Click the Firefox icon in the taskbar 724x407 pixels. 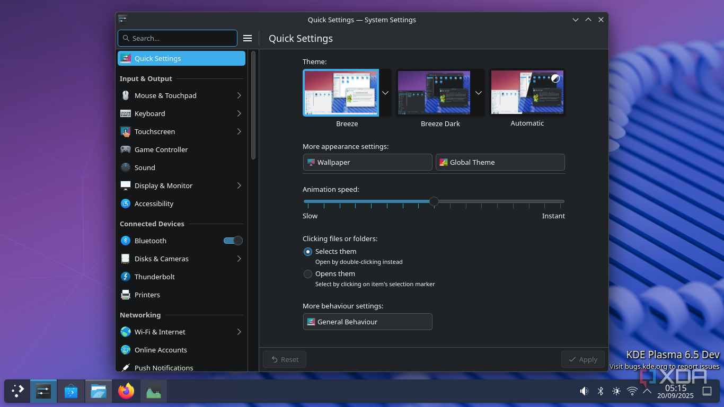126,392
